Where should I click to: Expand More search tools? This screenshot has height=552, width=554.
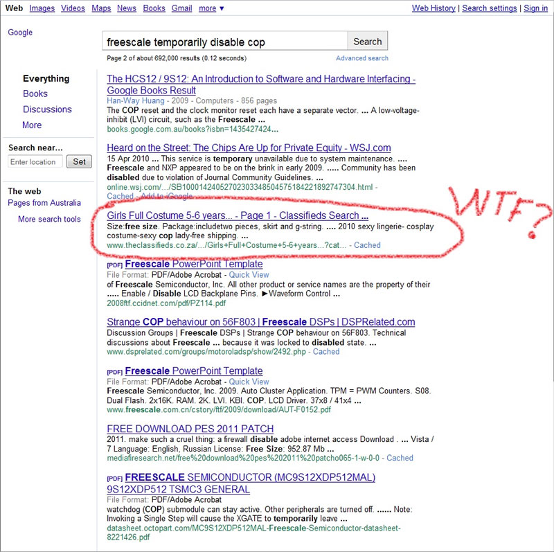[49, 219]
